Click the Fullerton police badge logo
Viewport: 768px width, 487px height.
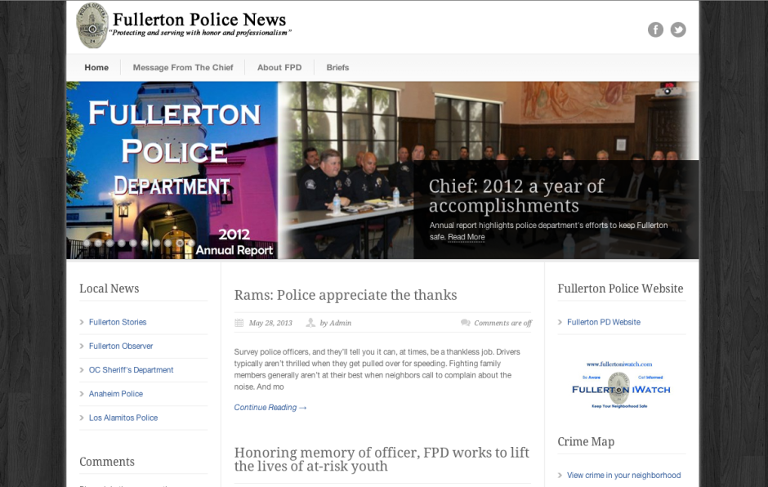92,25
